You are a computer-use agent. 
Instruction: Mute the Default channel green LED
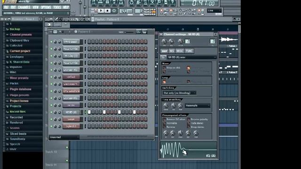(51, 77)
